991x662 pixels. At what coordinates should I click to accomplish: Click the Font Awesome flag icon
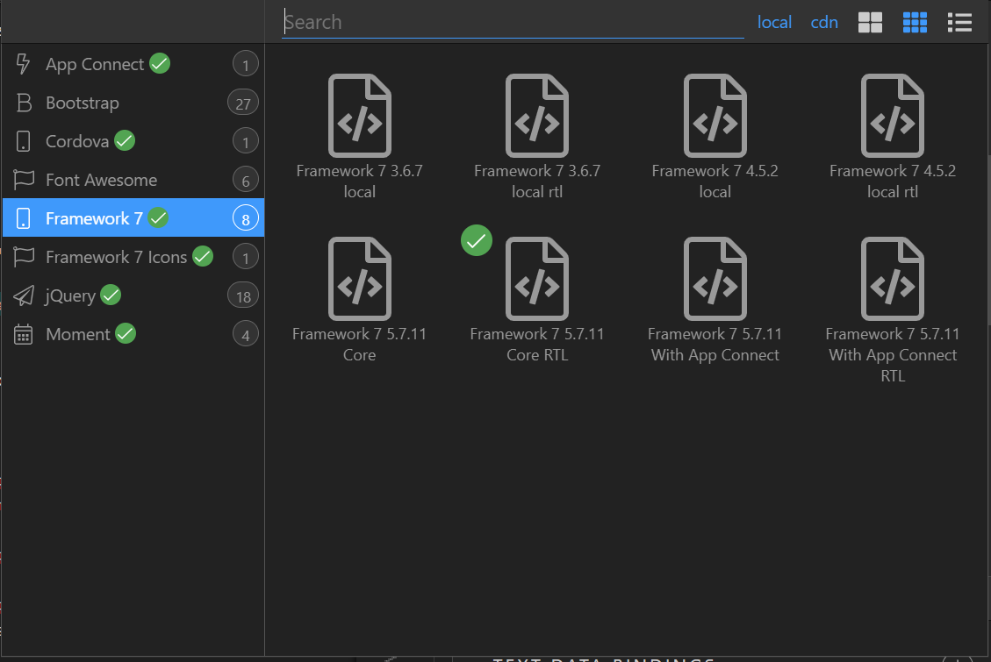tap(24, 180)
